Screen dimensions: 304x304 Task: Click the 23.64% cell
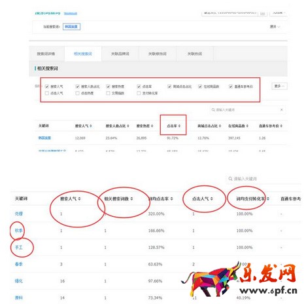click(111, 138)
